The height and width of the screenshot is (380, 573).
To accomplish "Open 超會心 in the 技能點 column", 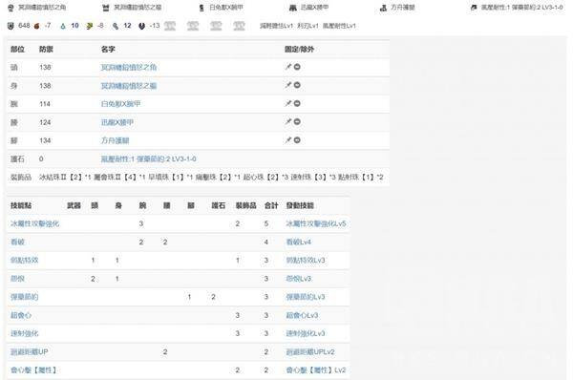I will 21,315.
